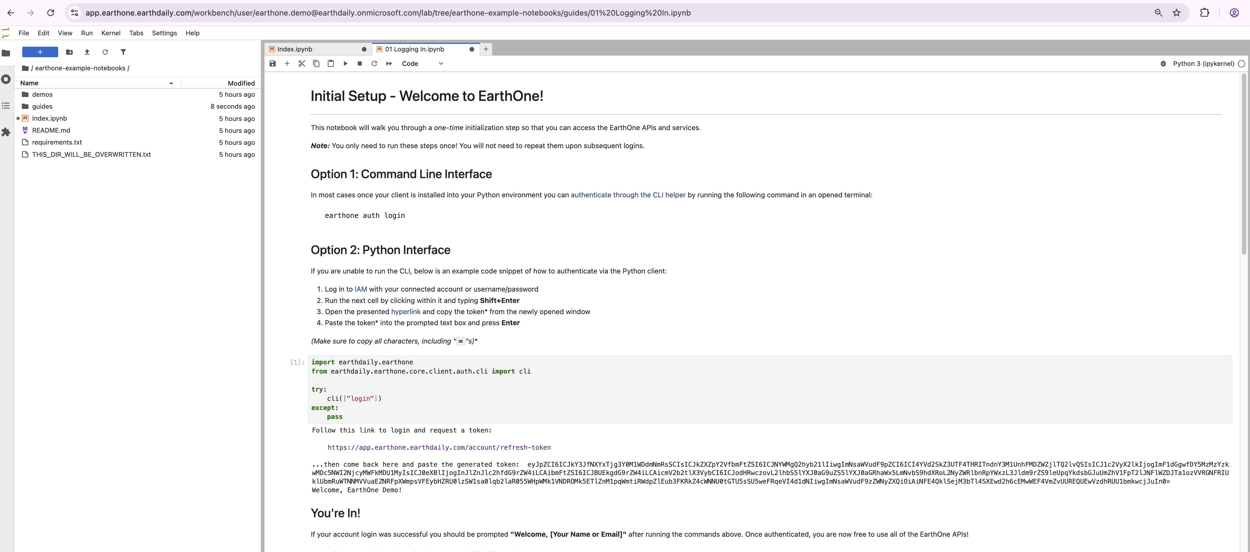The height and width of the screenshot is (552, 1250).
Task: Select requirements.txt in the file list
Action: pos(138,142)
